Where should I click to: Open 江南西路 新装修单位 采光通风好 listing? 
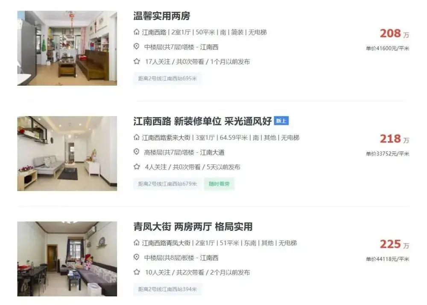click(202, 121)
